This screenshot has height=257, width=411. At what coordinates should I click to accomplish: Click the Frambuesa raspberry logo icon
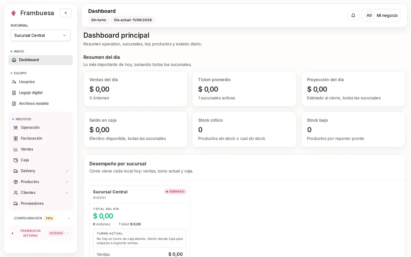point(13,13)
